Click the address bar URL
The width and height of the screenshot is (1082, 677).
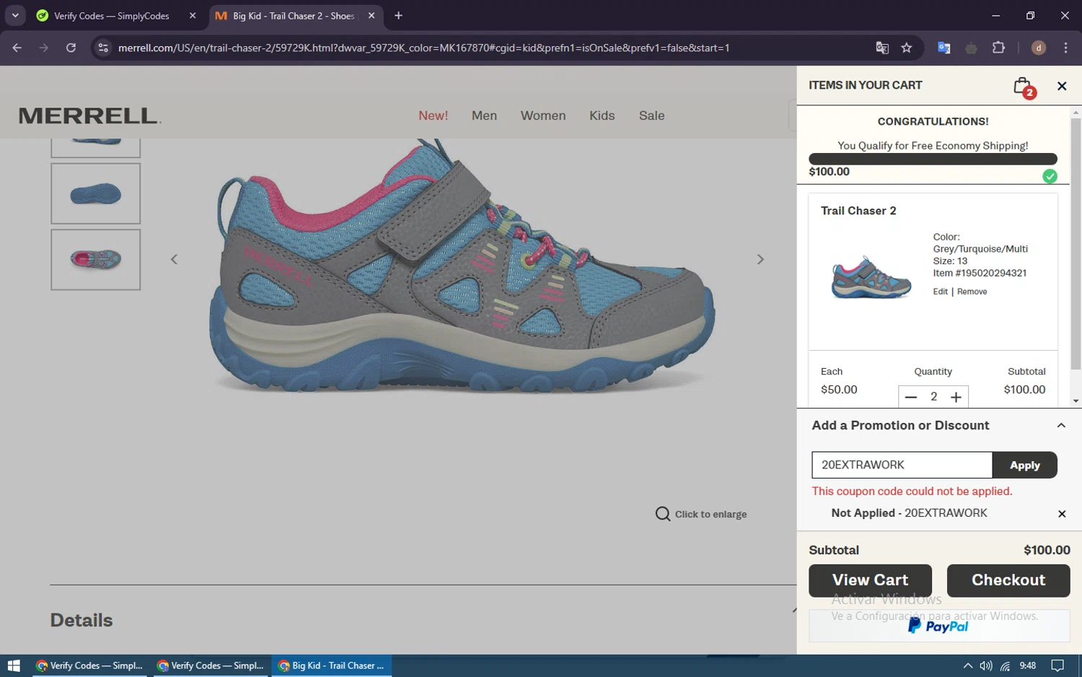[x=423, y=48]
